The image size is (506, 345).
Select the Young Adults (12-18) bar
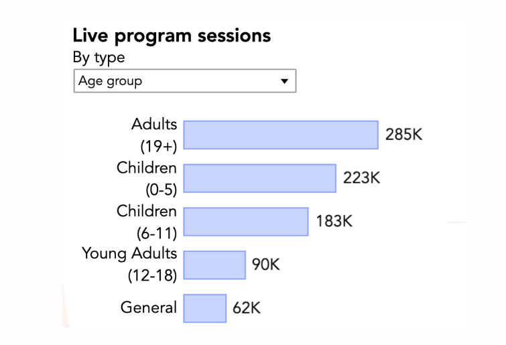click(x=214, y=265)
